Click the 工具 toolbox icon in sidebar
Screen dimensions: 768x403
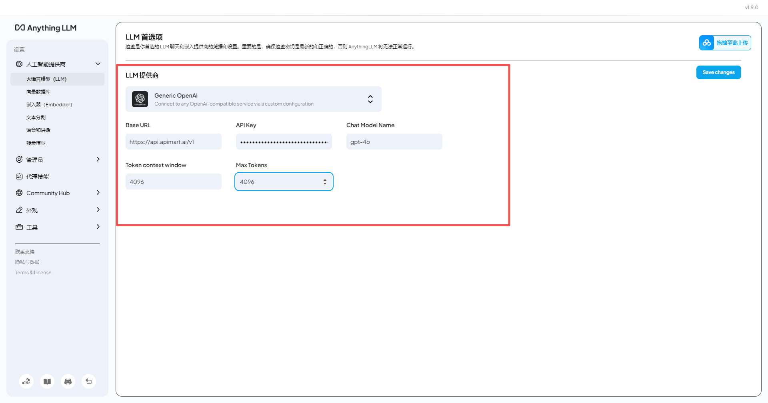tap(19, 227)
